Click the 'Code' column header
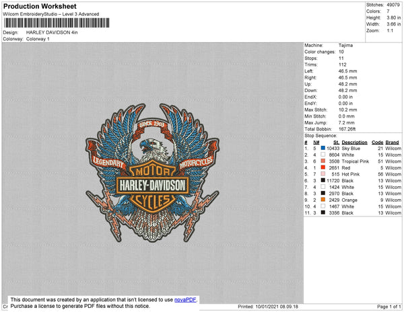Viewport: 404px width, 312px height. (x=378, y=143)
